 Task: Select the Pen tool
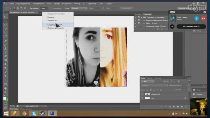pyautogui.click(x=6, y=72)
